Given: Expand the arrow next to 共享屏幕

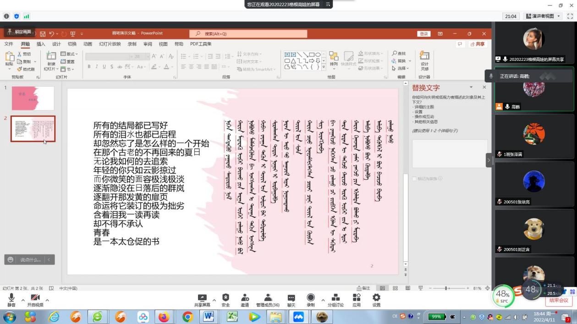Looking at the screenshot, I should point(214,301).
